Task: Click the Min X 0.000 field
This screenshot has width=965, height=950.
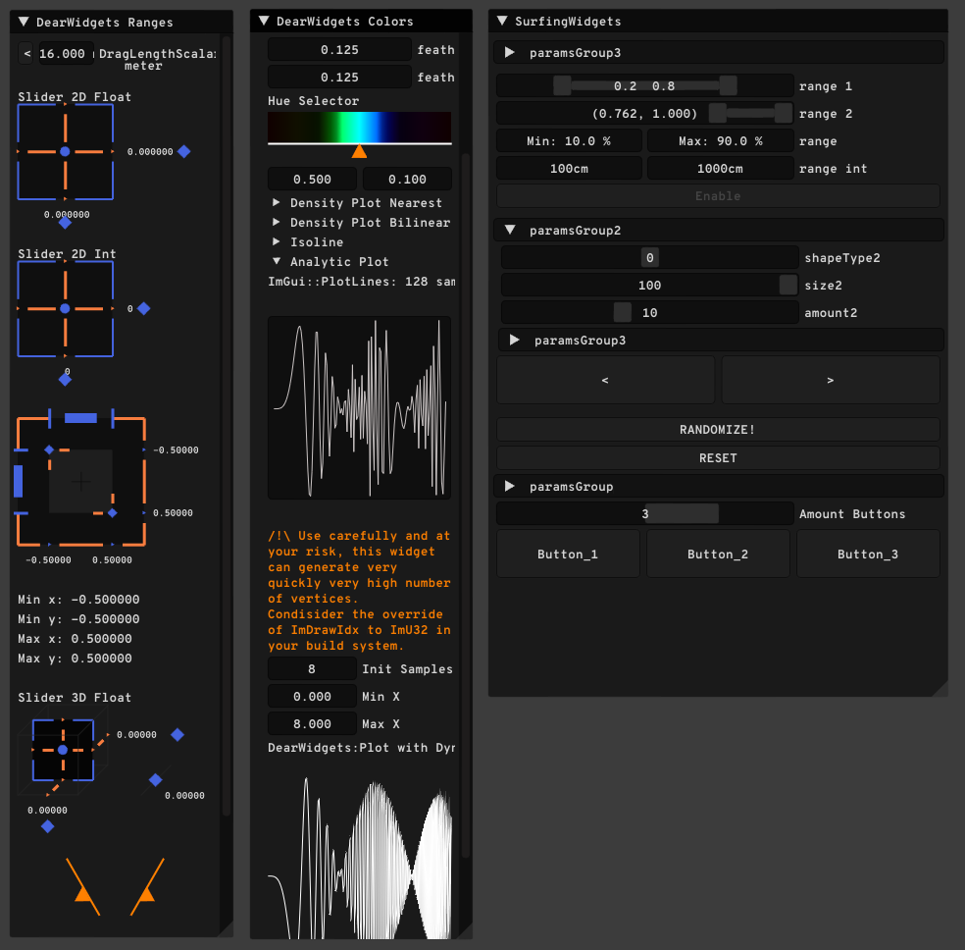Action: click(312, 697)
